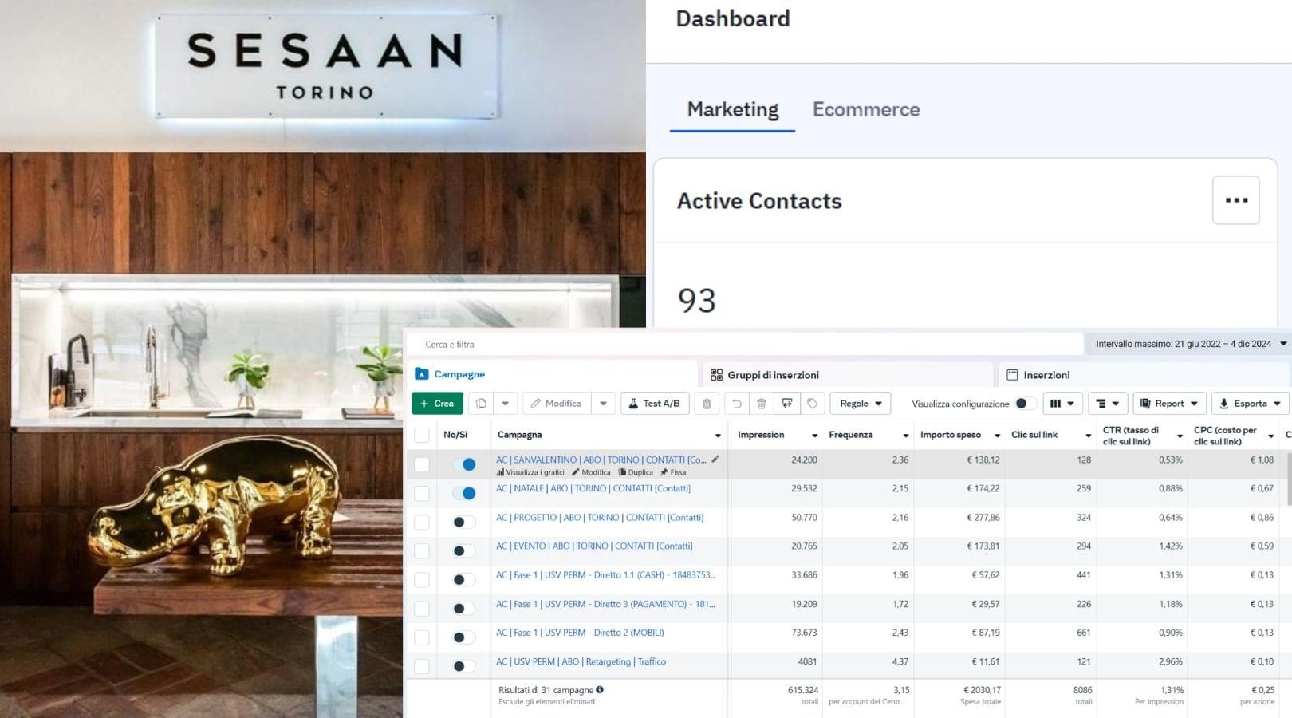
Task: Open dropdown arrow next to Modifica button
Action: [604, 404]
